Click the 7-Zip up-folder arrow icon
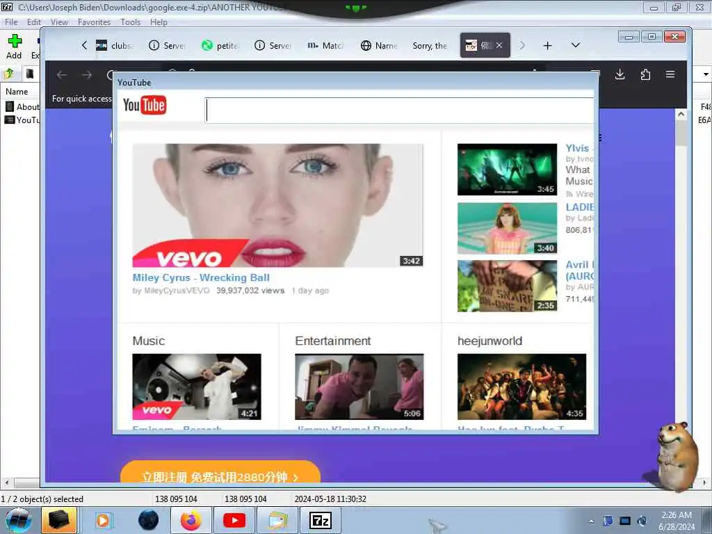The image size is (712, 534). coord(9,74)
